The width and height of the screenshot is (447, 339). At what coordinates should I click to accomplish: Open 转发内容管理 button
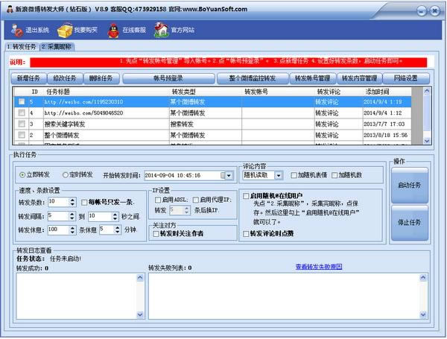[x=360, y=78]
